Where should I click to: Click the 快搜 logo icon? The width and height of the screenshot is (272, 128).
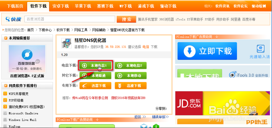pos(13,19)
